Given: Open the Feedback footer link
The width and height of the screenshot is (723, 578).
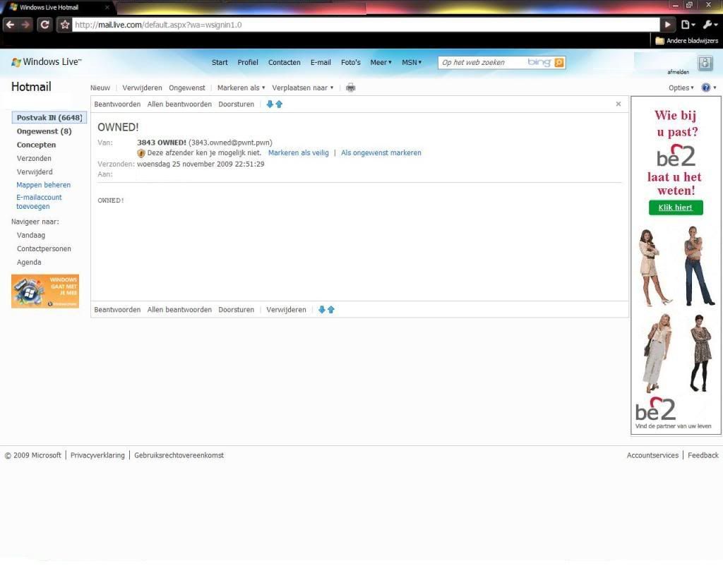Looking at the screenshot, I should (703, 455).
